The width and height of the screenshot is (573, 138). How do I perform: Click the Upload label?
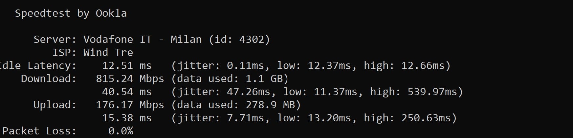coord(55,105)
